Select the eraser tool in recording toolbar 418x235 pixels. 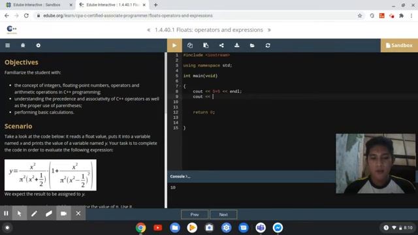pyautogui.click(x=49, y=213)
